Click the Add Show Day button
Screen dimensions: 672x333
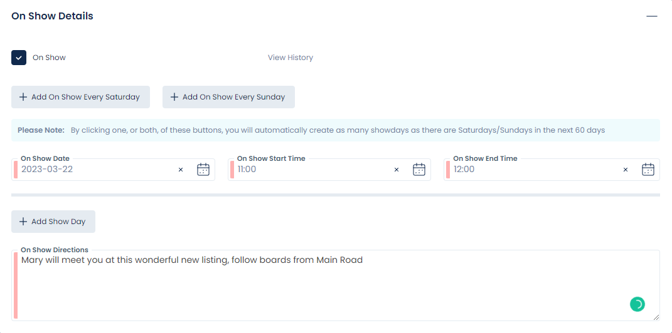click(x=53, y=222)
